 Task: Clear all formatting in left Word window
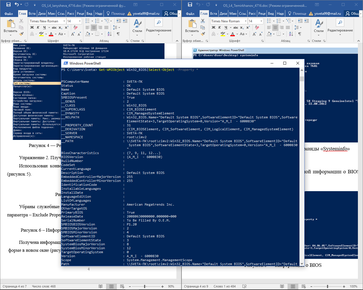coord(75,27)
